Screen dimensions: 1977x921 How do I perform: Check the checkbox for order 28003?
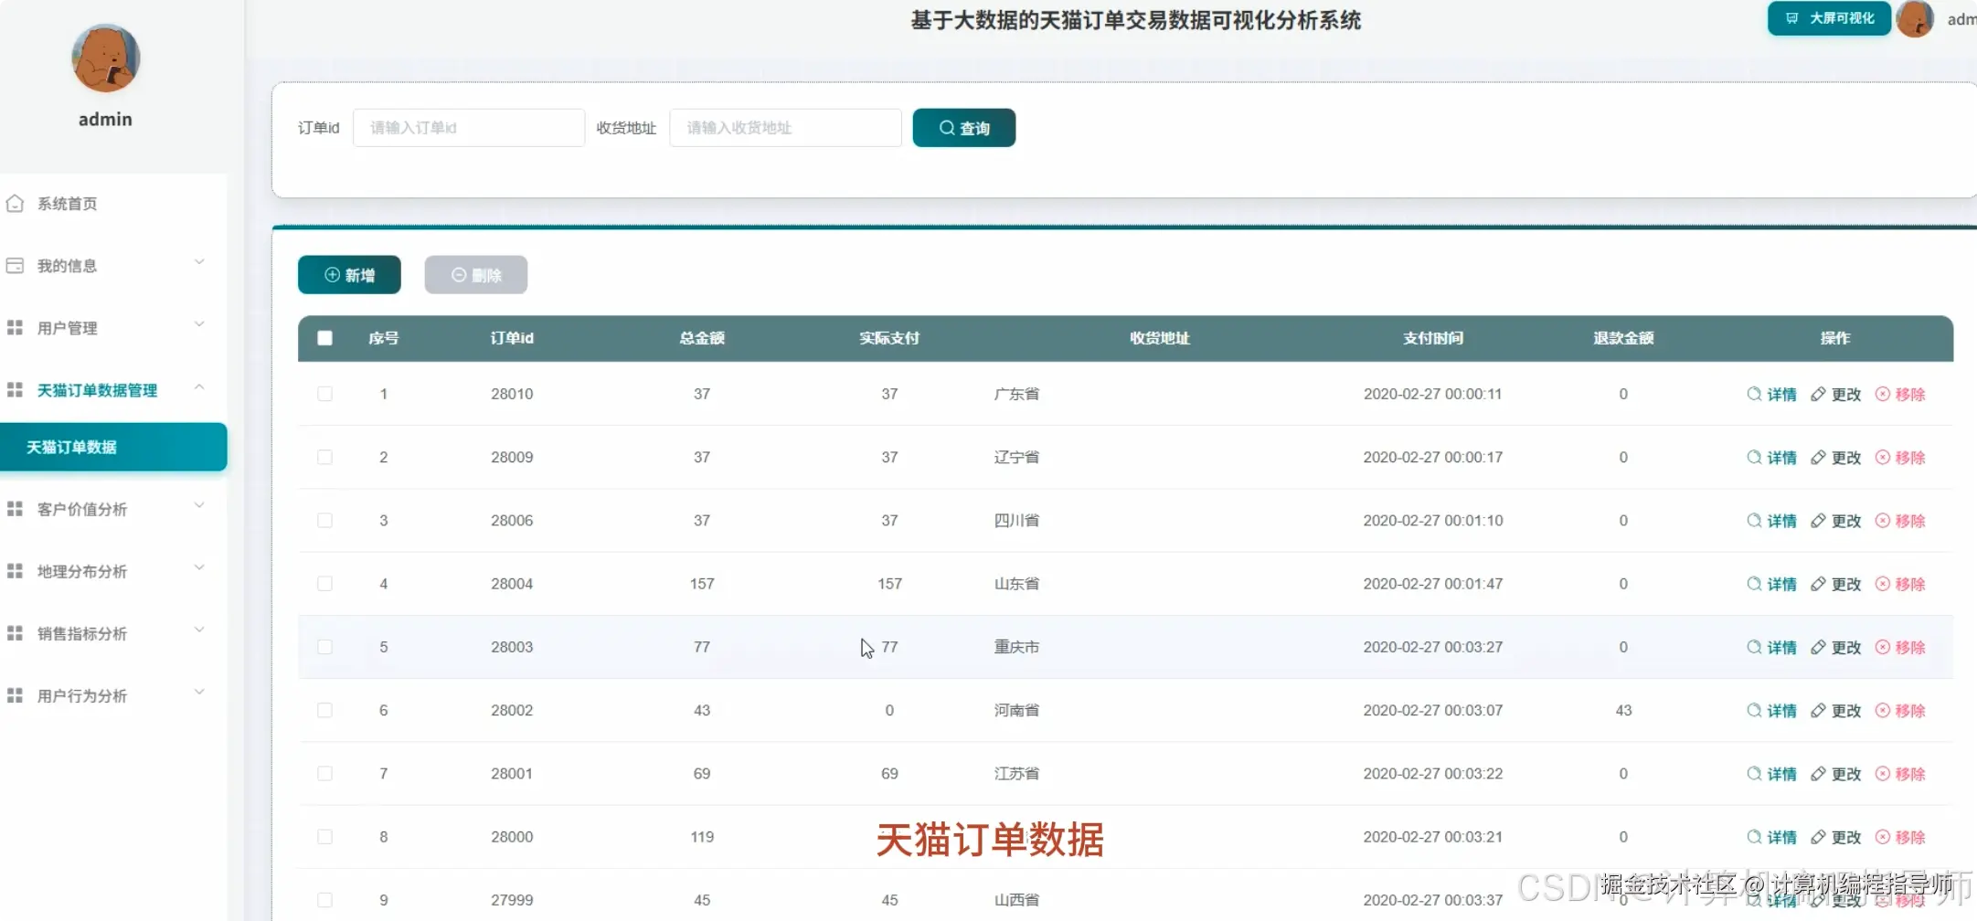click(324, 647)
